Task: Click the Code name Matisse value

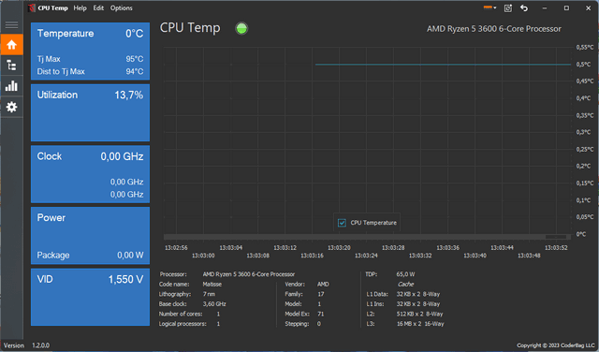Action: coord(212,285)
